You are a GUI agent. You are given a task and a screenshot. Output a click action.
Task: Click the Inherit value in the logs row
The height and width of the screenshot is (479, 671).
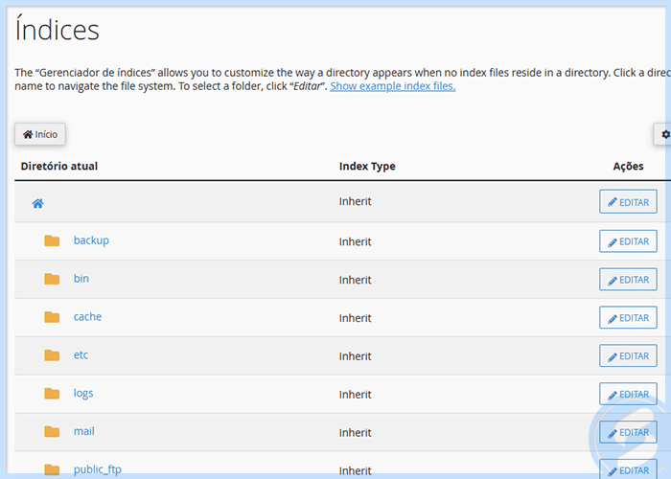[356, 394]
